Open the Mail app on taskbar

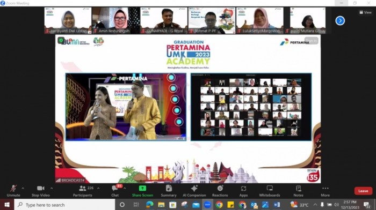pyautogui.click(x=196, y=205)
